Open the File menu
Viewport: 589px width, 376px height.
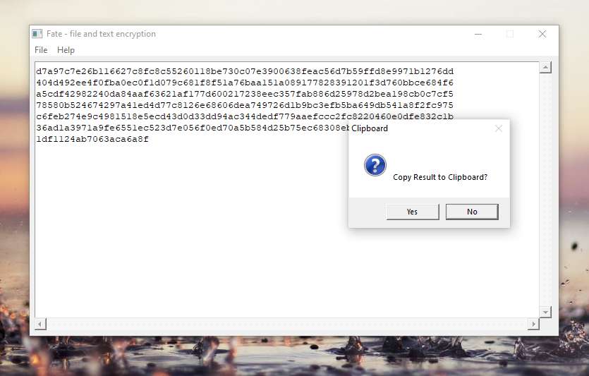click(41, 50)
